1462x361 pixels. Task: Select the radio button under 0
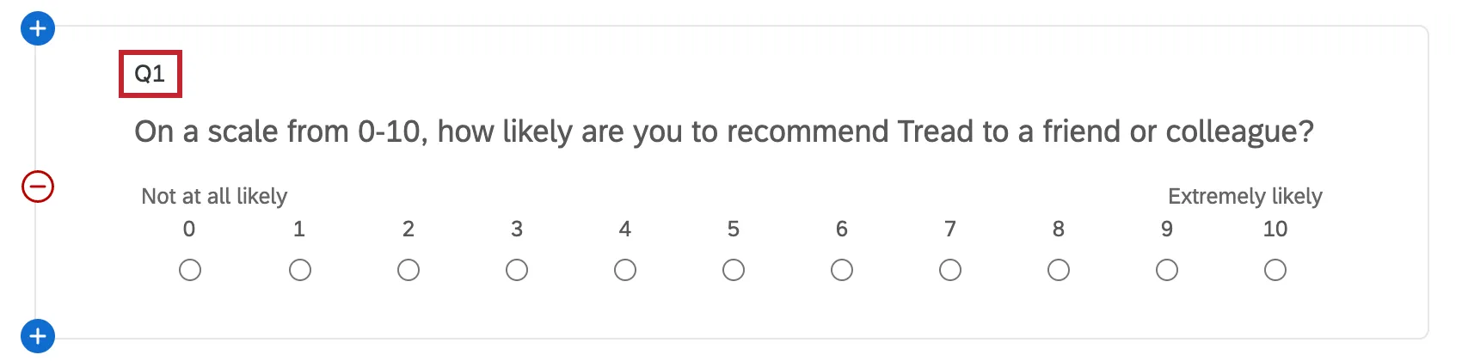[x=190, y=270]
